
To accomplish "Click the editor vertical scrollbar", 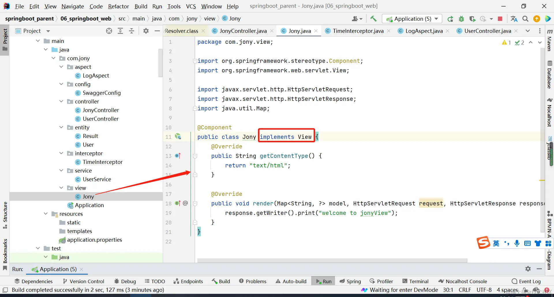I will pyautogui.click(x=542, y=140).
